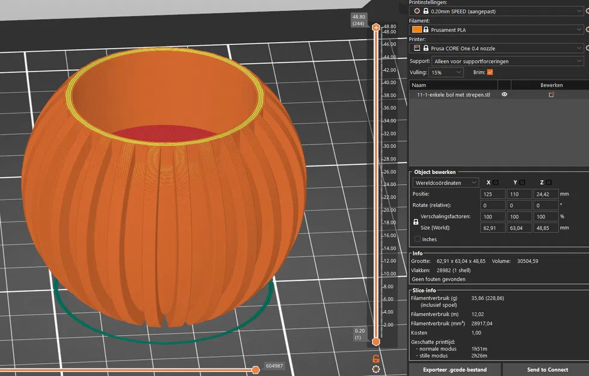Image resolution: width=589 pixels, height=376 pixels.
Task: Click the upper layer slider handle with plus
Action: pyautogui.click(x=375, y=28)
